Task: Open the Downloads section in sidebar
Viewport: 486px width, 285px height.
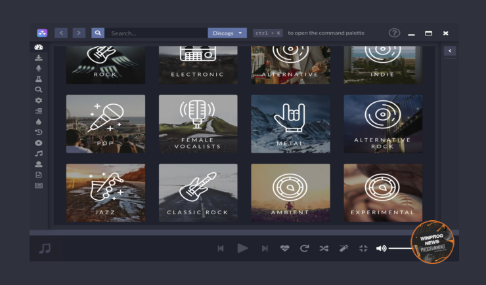Action: coord(38,58)
